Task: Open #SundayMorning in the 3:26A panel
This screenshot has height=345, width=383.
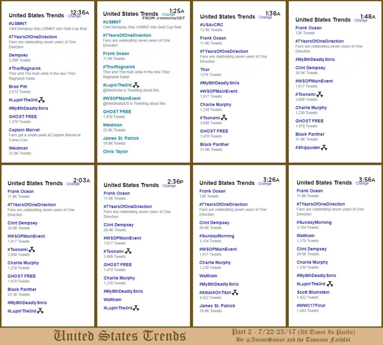Action: [x=217, y=236]
